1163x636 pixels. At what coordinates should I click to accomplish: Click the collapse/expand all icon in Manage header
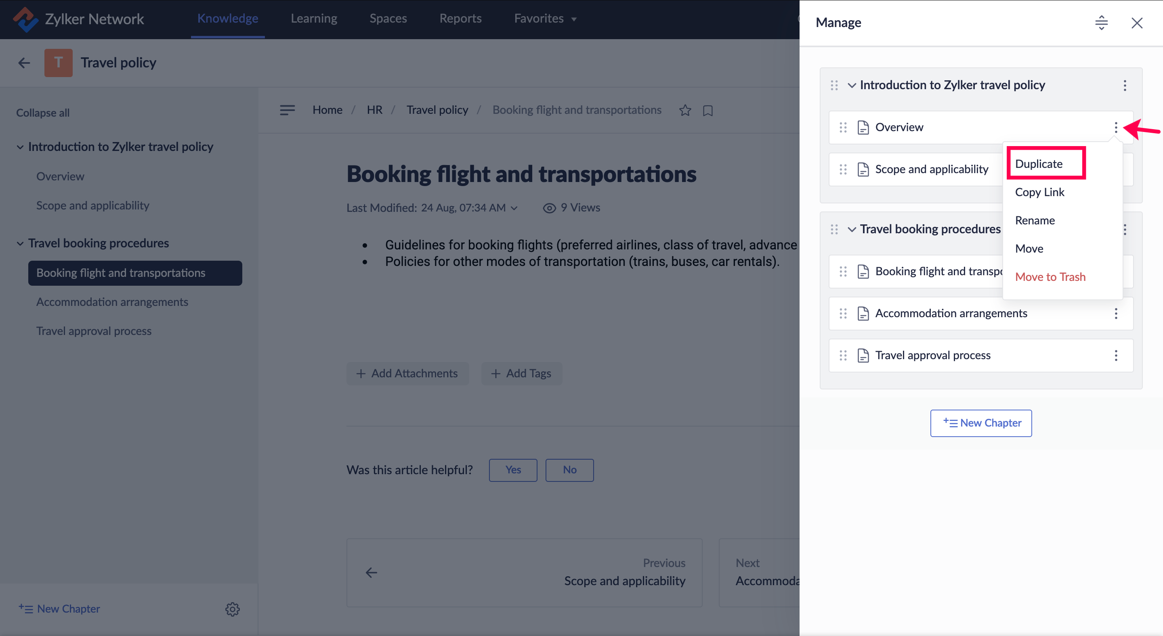(x=1101, y=23)
